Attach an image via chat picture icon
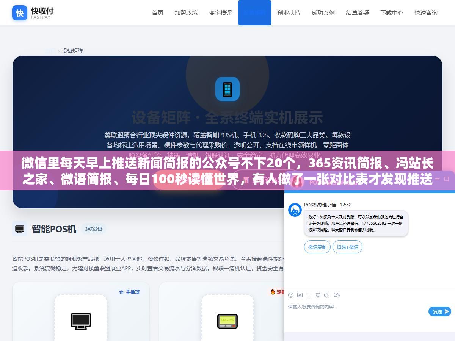 click(x=300, y=295)
